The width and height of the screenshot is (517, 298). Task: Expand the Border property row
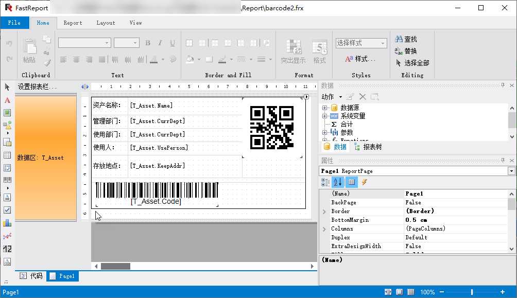click(x=324, y=212)
